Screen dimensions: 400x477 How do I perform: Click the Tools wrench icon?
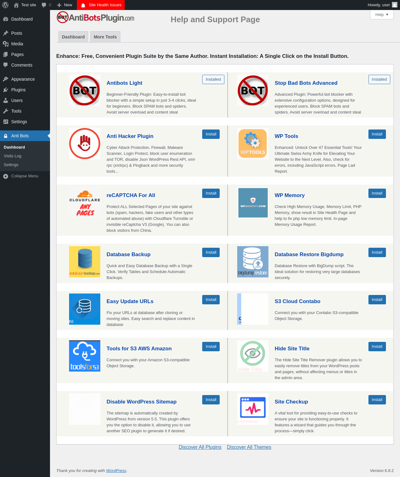click(x=6, y=111)
